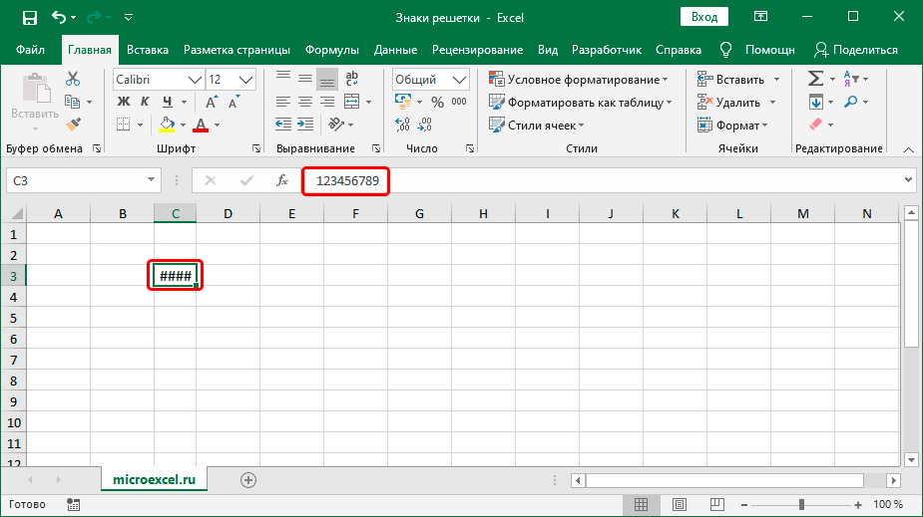Switch to the Формулы ribbon tab

pos(332,50)
